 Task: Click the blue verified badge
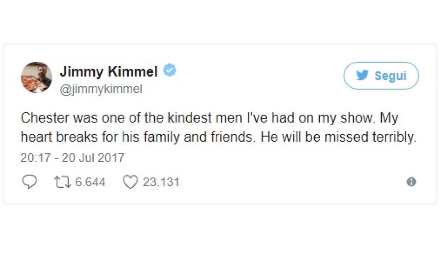click(170, 71)
